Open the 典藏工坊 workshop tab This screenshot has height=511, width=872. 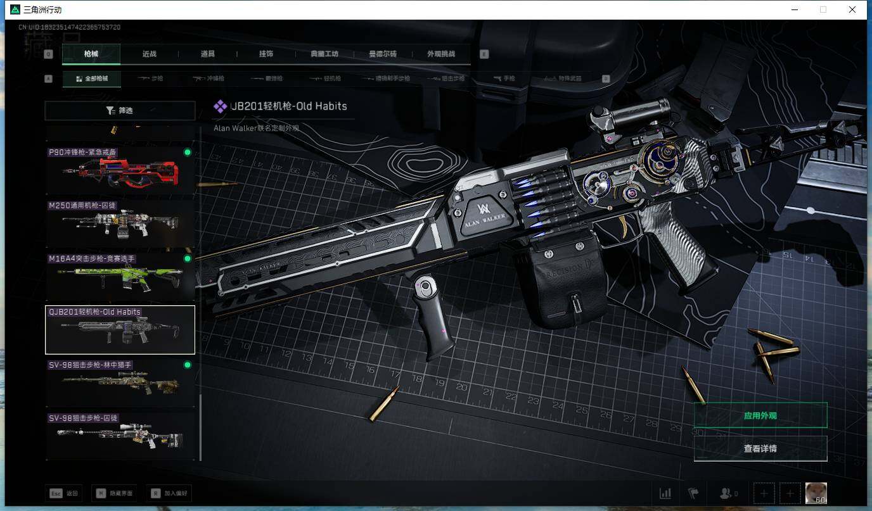324,54
